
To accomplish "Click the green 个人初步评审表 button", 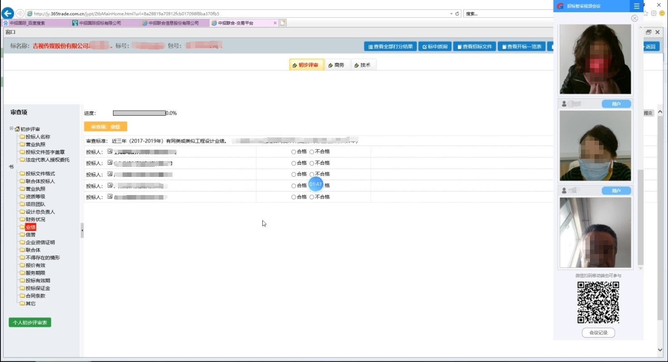I will click(x=30, y=323).
